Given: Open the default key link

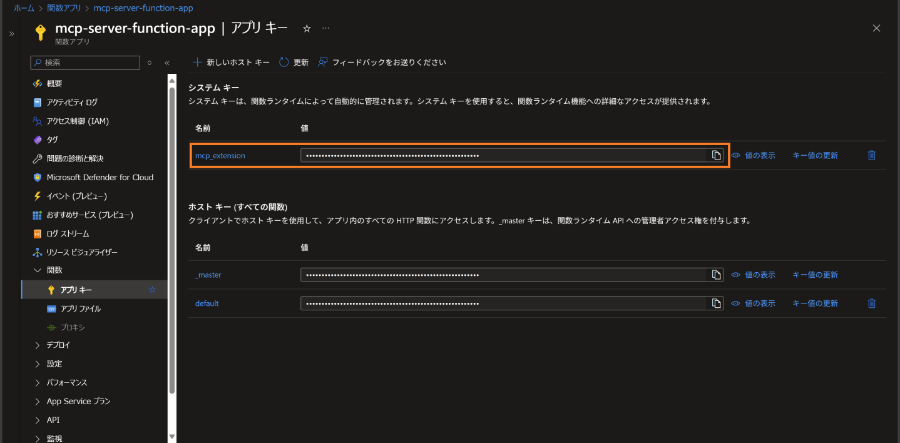Looking at the screenshot, I should [x=207, y=303].
